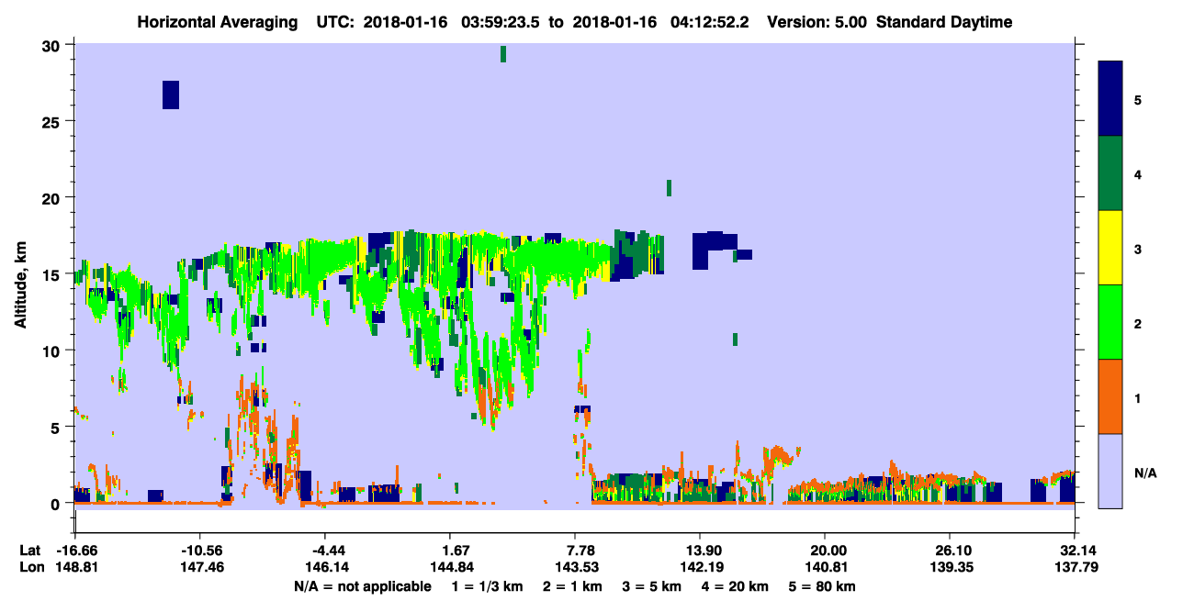Screen dimensions: 1194x612
Task: Click the dark blue color bar segment labeled 5
Action: [1111, 99]
